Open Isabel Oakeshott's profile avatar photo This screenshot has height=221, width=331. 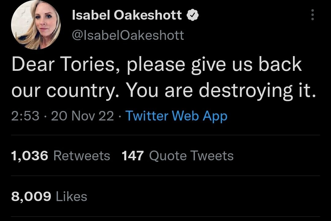[36, 25]
